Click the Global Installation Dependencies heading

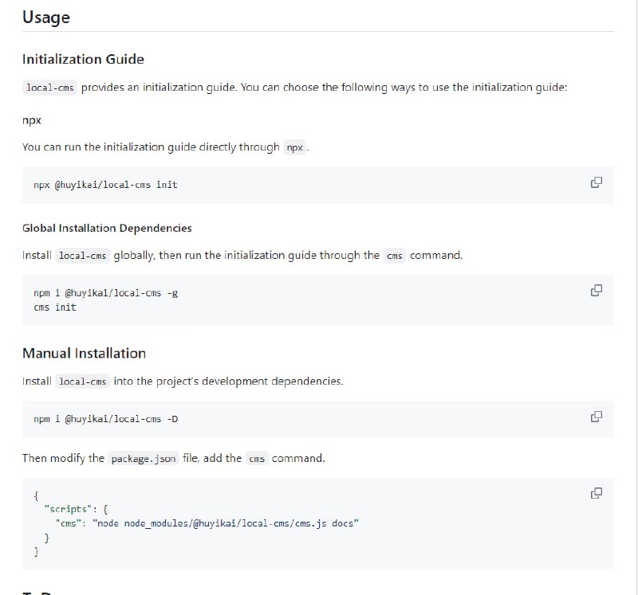coord(107,228)
